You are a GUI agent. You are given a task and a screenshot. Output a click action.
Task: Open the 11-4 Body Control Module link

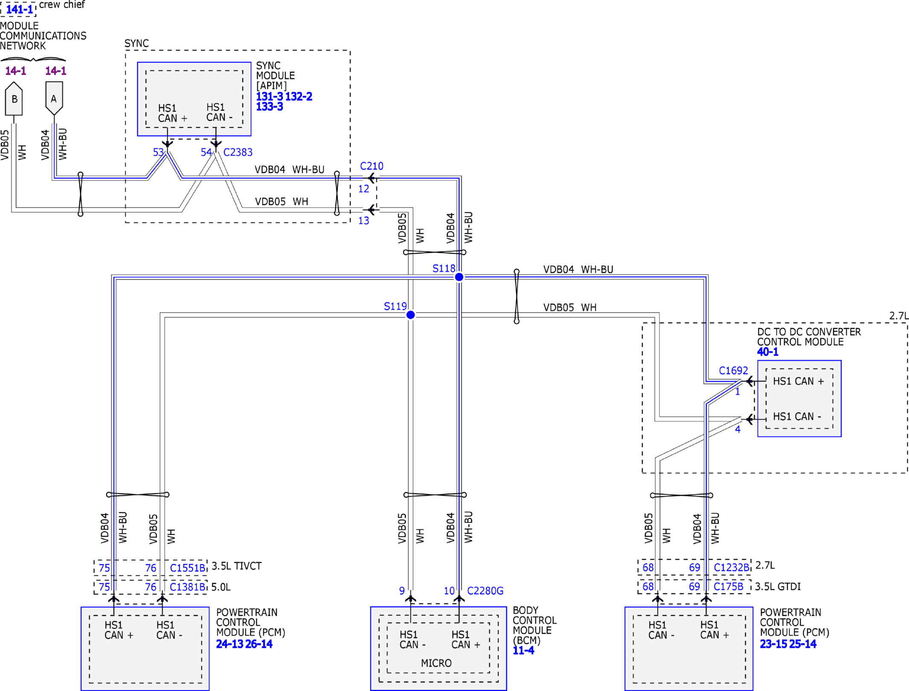[x=523, y=650]
